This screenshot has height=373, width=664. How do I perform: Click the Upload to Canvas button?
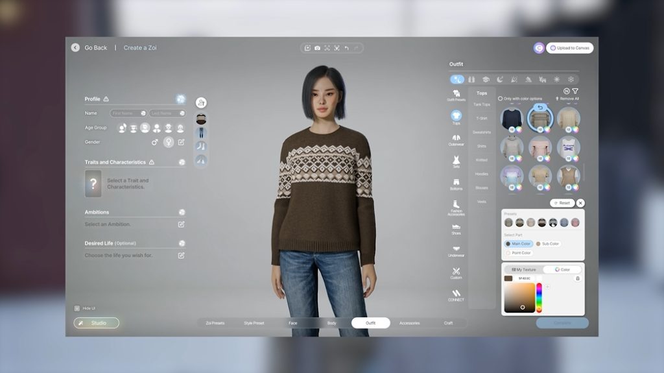569,48
